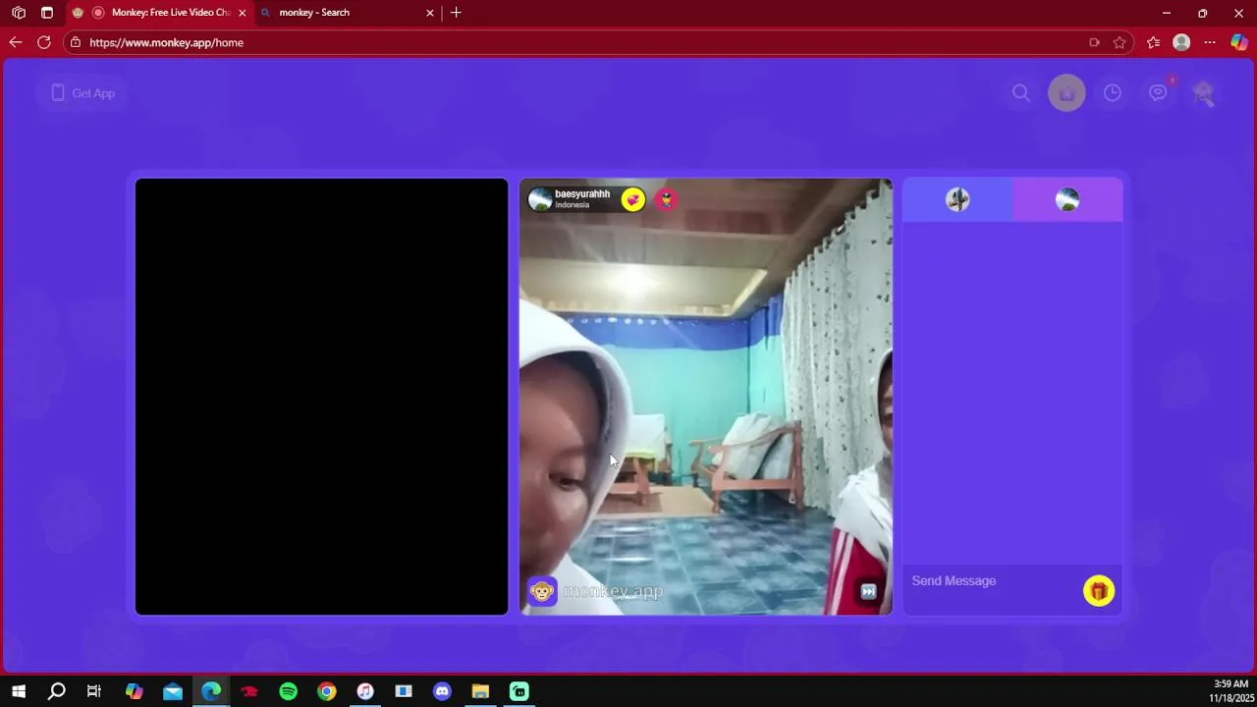Viewport: 1257px width, 707px height.
Task: Open Edge workspaces icon
Action: click(19, 13)
